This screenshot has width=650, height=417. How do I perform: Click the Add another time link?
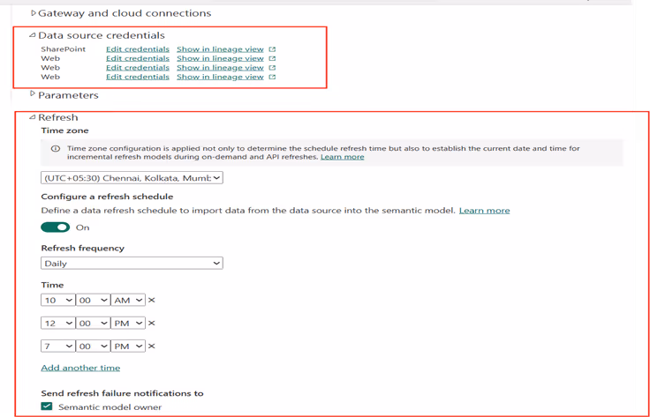tap(80, 368)
